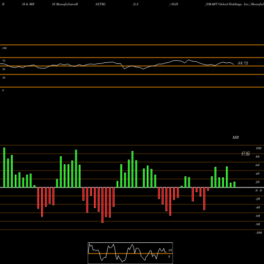Click the MR axis label '-60'
The width and height of the screenshot is (264, 264).
258,216
